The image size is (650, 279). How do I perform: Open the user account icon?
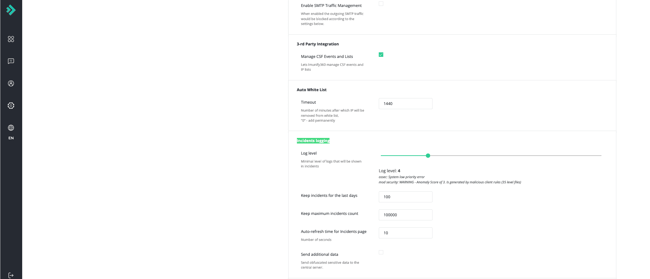pos(11,84)
